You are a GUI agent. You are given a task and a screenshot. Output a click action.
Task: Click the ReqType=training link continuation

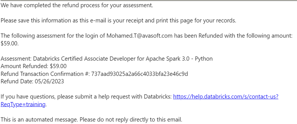[x=23, y=104]
